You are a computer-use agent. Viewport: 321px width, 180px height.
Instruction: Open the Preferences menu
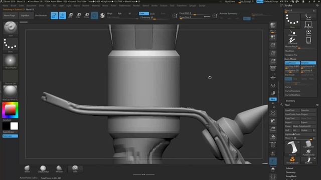coord(125,5)
